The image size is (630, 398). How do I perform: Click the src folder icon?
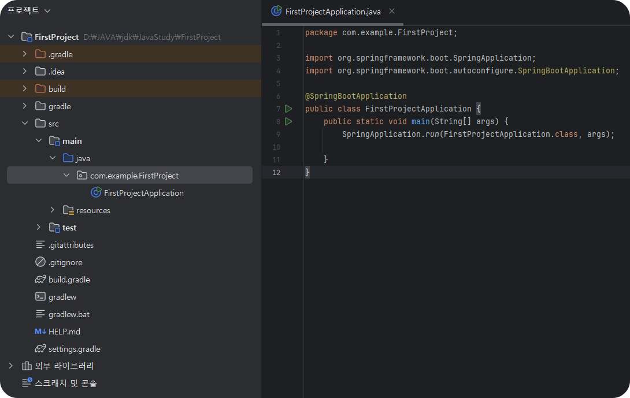pyautogui.click(x=40, y=123)
